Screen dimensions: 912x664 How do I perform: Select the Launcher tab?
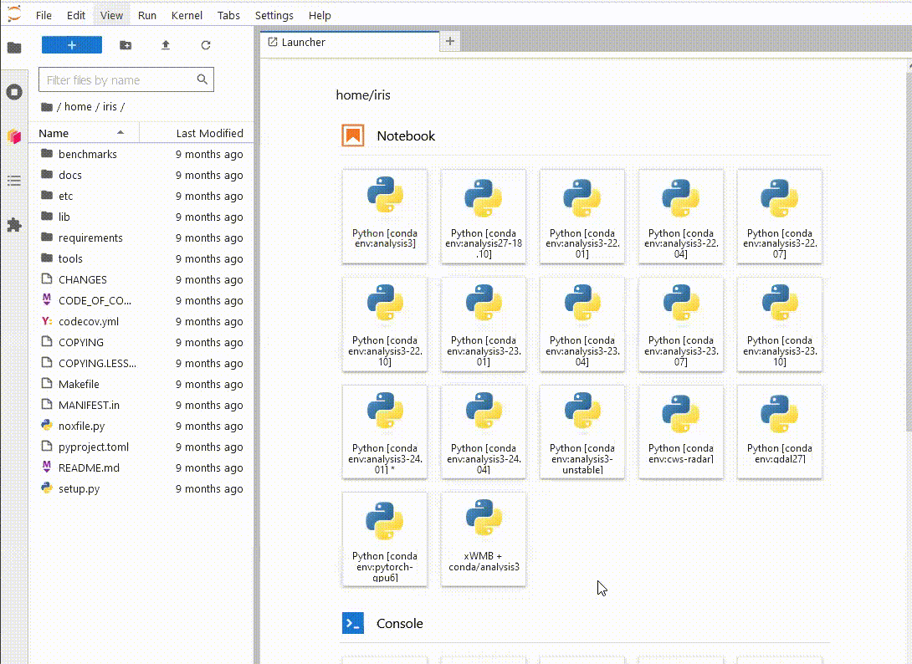pos(304,42)
